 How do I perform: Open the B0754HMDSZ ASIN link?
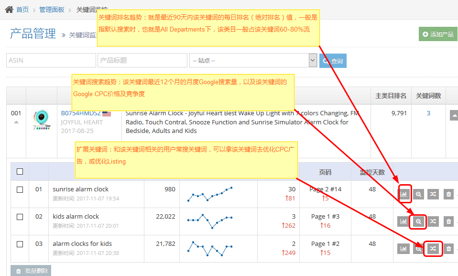80,113
